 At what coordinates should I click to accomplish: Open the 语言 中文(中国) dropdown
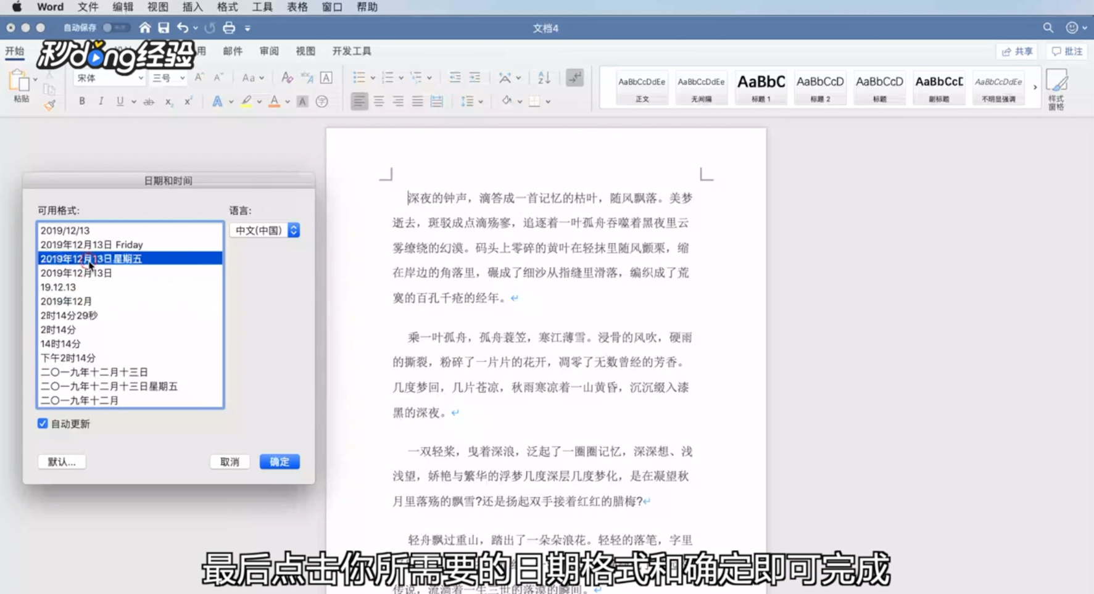[264, 230]
